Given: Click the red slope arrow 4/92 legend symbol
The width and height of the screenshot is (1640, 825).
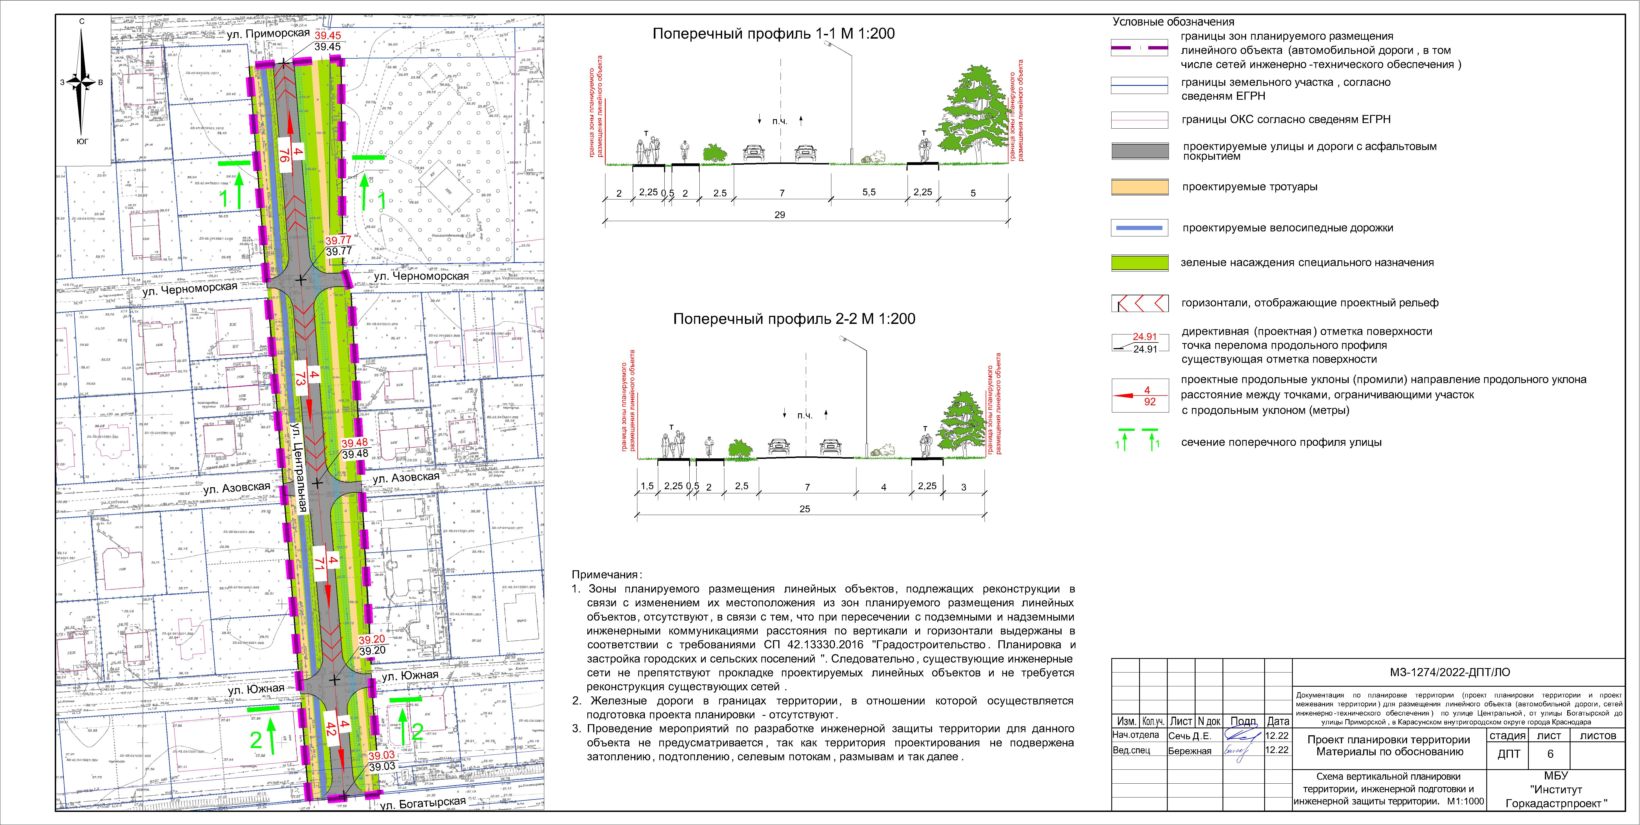Looking at the screenshot, I should click(1140, 395).
